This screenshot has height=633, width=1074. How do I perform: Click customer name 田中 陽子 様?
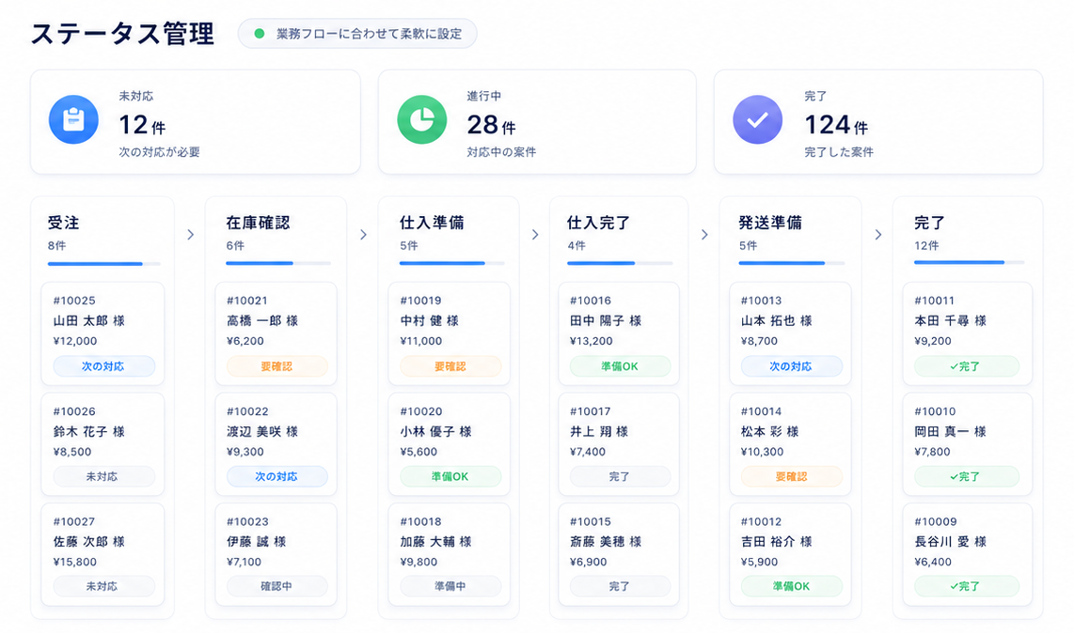[x=606, y=321]
